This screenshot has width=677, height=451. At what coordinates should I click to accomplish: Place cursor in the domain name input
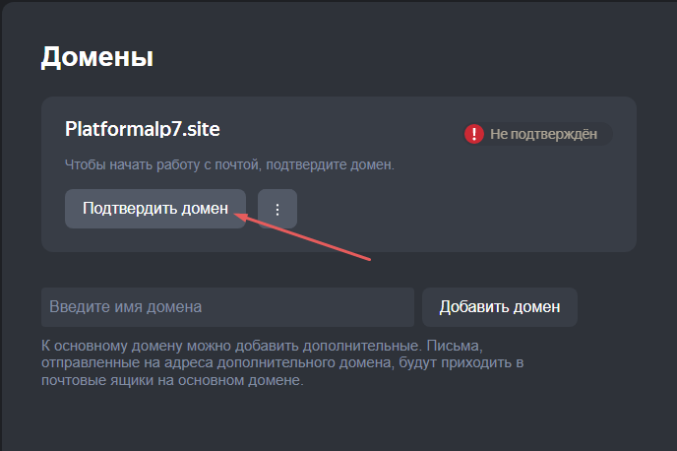(227, 306)
